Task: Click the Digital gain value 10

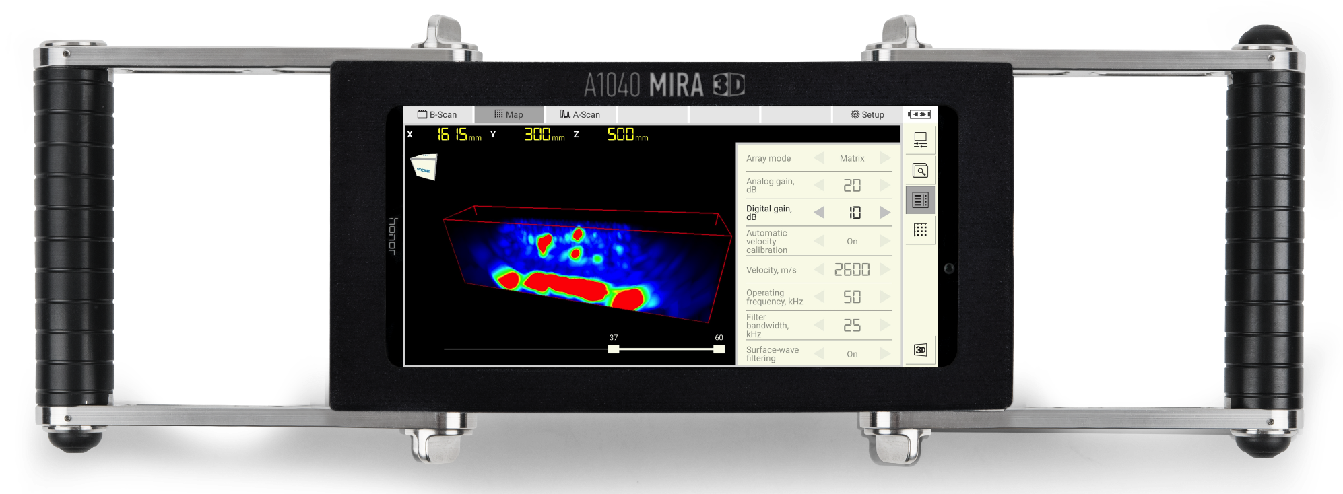Action: coord(854,213)
